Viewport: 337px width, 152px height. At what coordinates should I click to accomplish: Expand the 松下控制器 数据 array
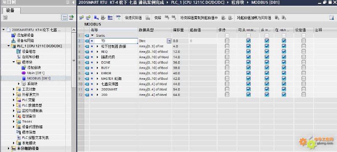pos(97,46)
